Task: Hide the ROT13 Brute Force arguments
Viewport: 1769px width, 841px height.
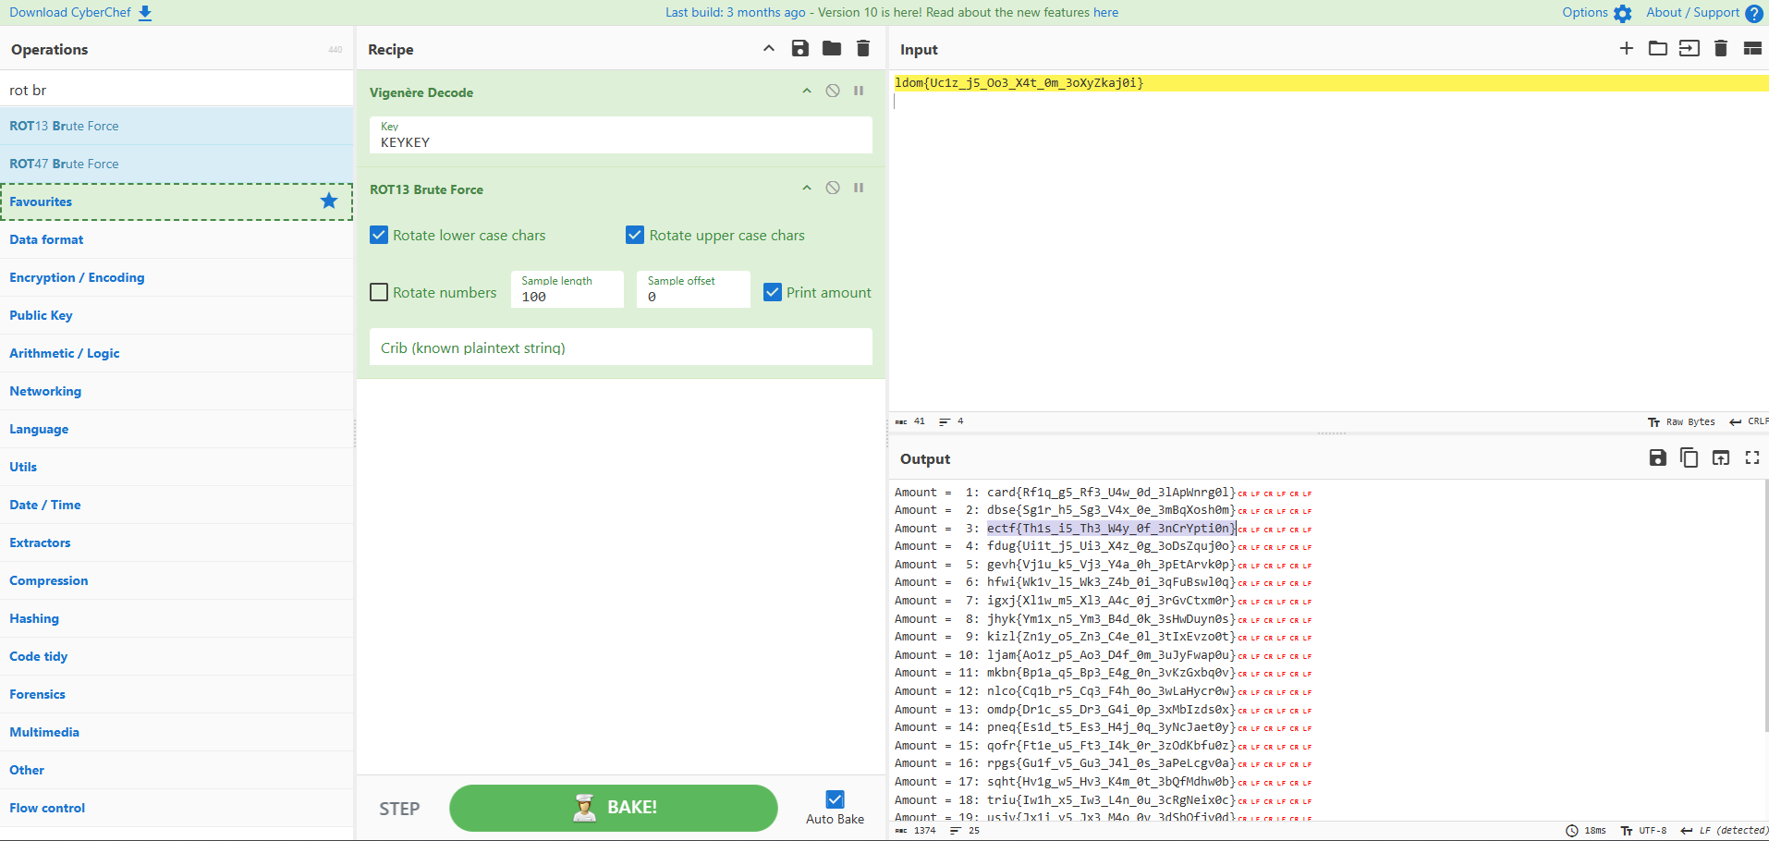Action: 807,188
